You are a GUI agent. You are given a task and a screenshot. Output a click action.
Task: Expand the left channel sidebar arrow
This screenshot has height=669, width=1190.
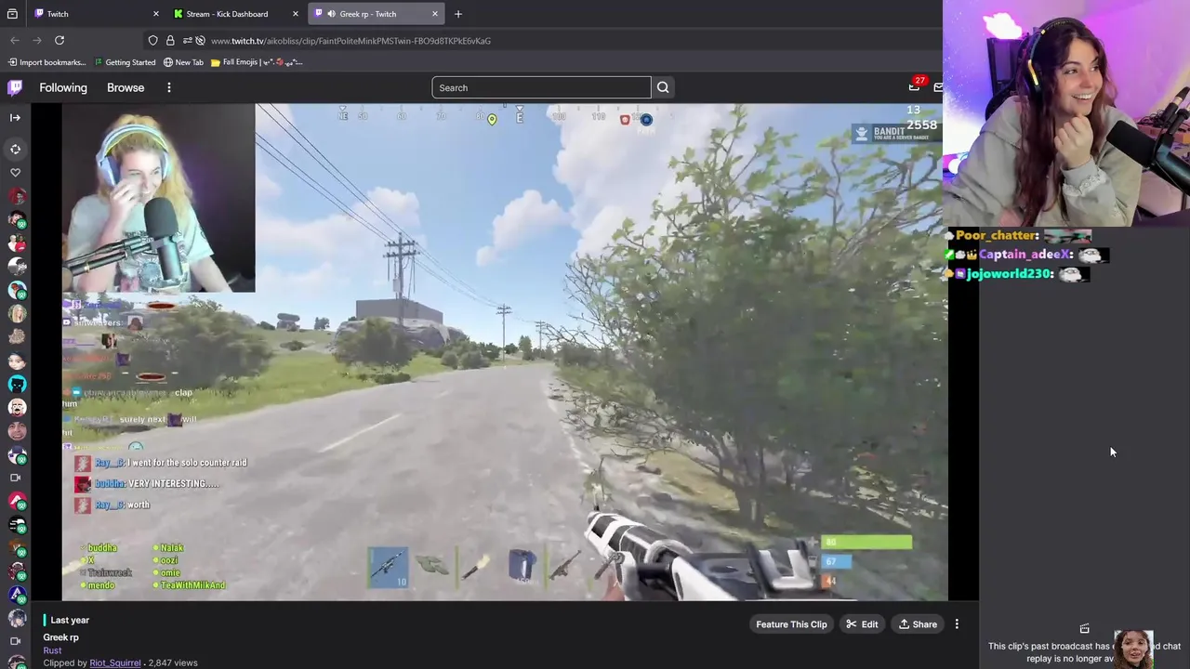tap(15, 118)
